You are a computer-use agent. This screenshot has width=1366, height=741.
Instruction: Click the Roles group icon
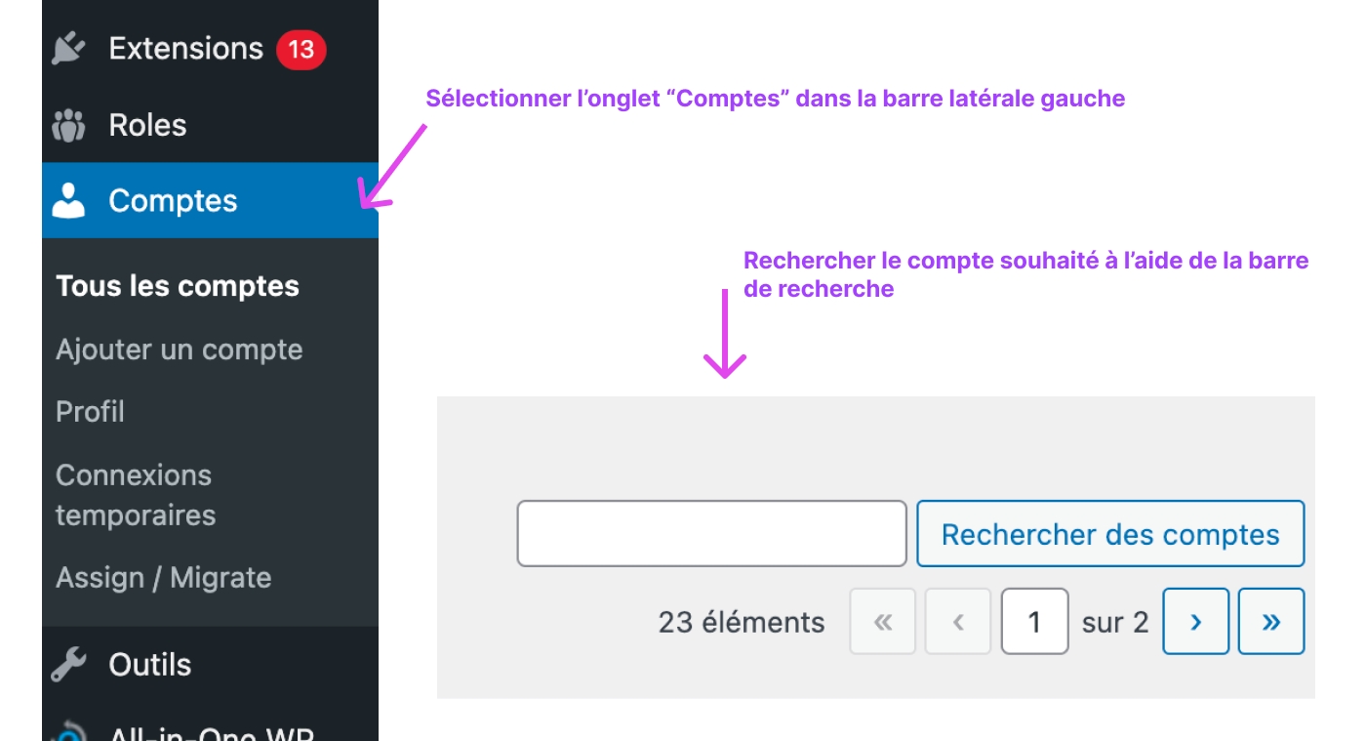click(68, 125)
